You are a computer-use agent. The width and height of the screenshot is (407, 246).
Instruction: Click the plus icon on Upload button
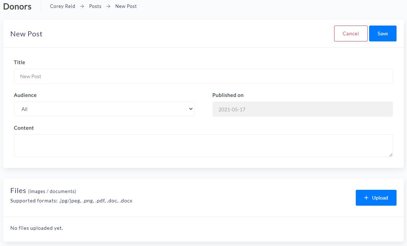pos(366,198)
